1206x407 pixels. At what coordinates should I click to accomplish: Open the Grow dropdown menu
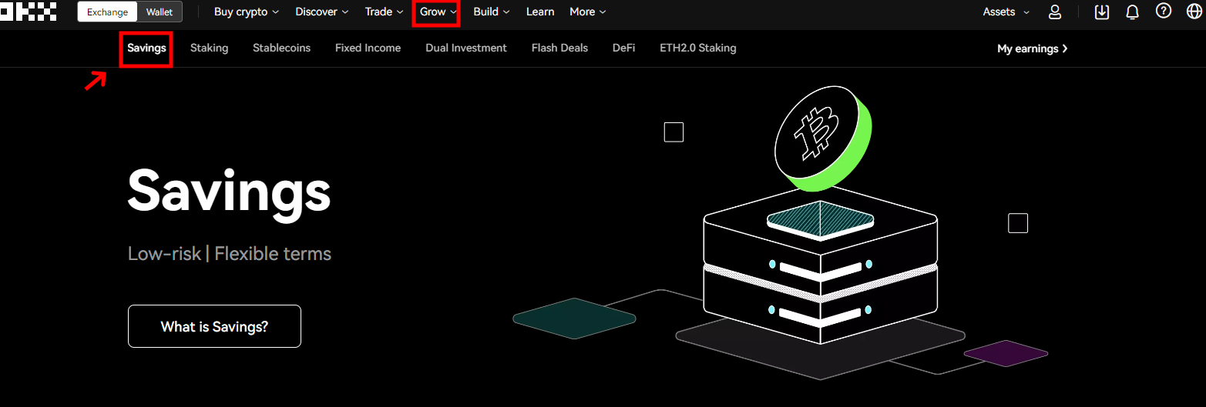(438, 12)
